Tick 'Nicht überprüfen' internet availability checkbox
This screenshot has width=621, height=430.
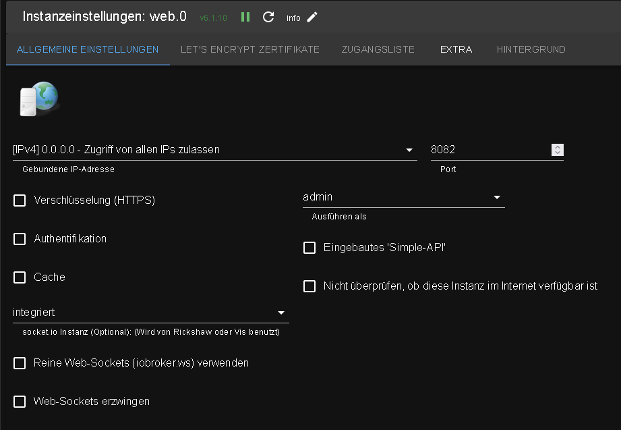click(x=309, y=286)
